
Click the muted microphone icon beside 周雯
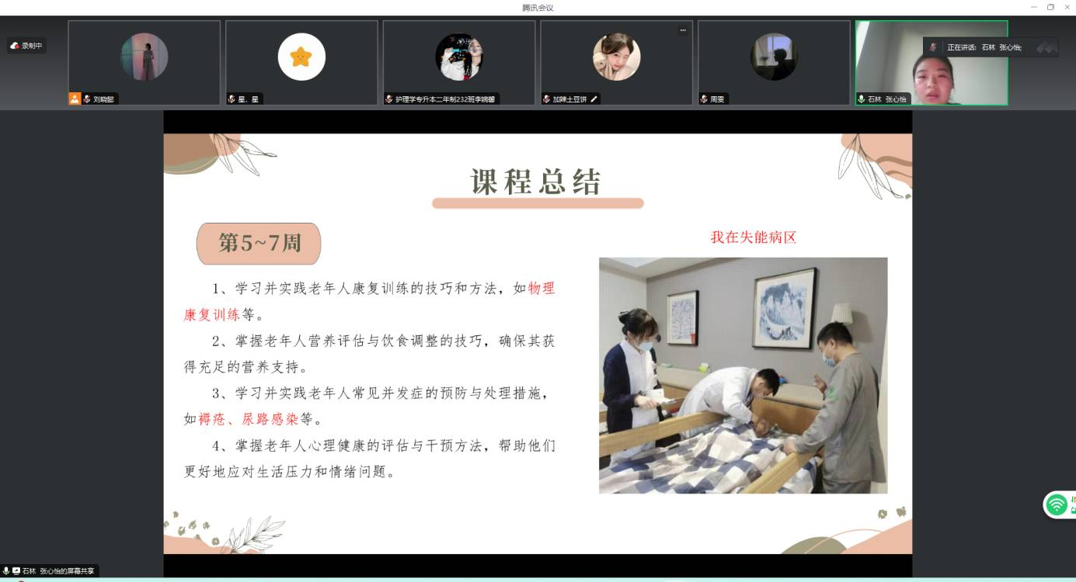click(704, 99)
